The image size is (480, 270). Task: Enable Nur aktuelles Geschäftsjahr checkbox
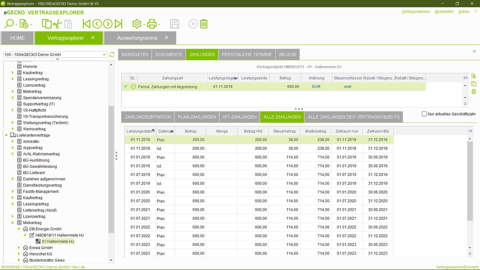[424, 114]
